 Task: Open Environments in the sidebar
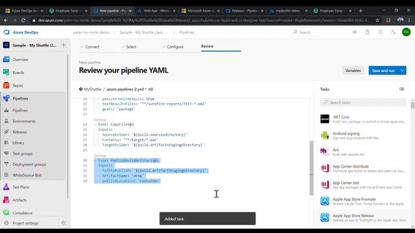[x=24, y=121]
